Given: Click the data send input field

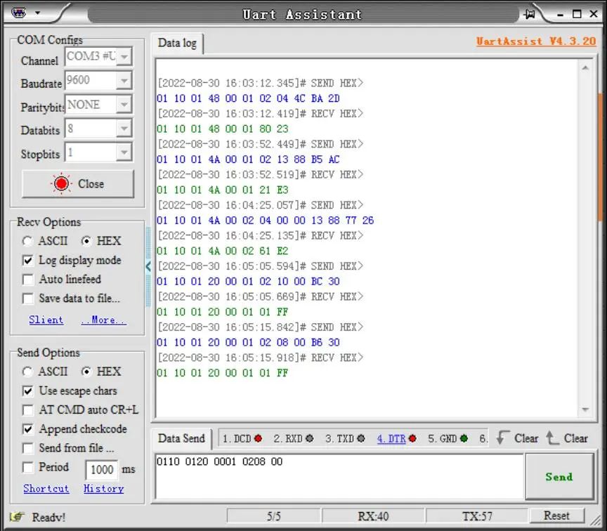Looking at the screenshot, I should (339, 477).
